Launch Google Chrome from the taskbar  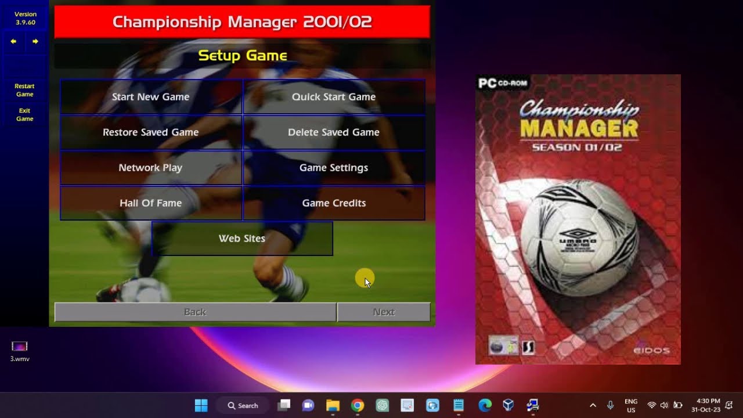pyautogui.click(x=358, y=405)
